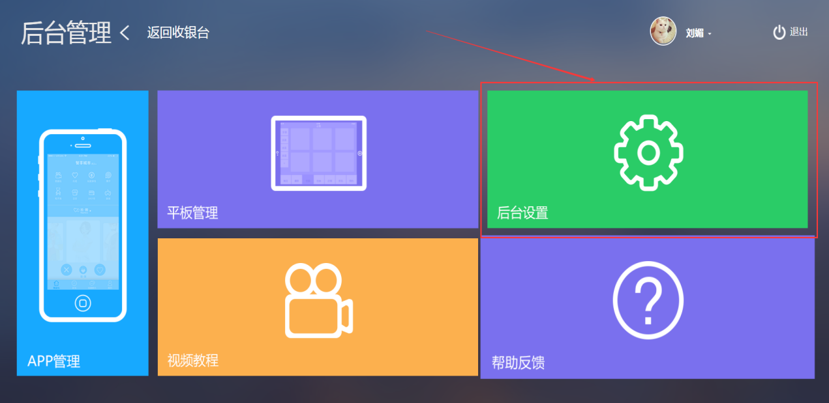Screen dimensions: 829x403
Task: Click the back chevron beside 后台管理
Action: 125,33
